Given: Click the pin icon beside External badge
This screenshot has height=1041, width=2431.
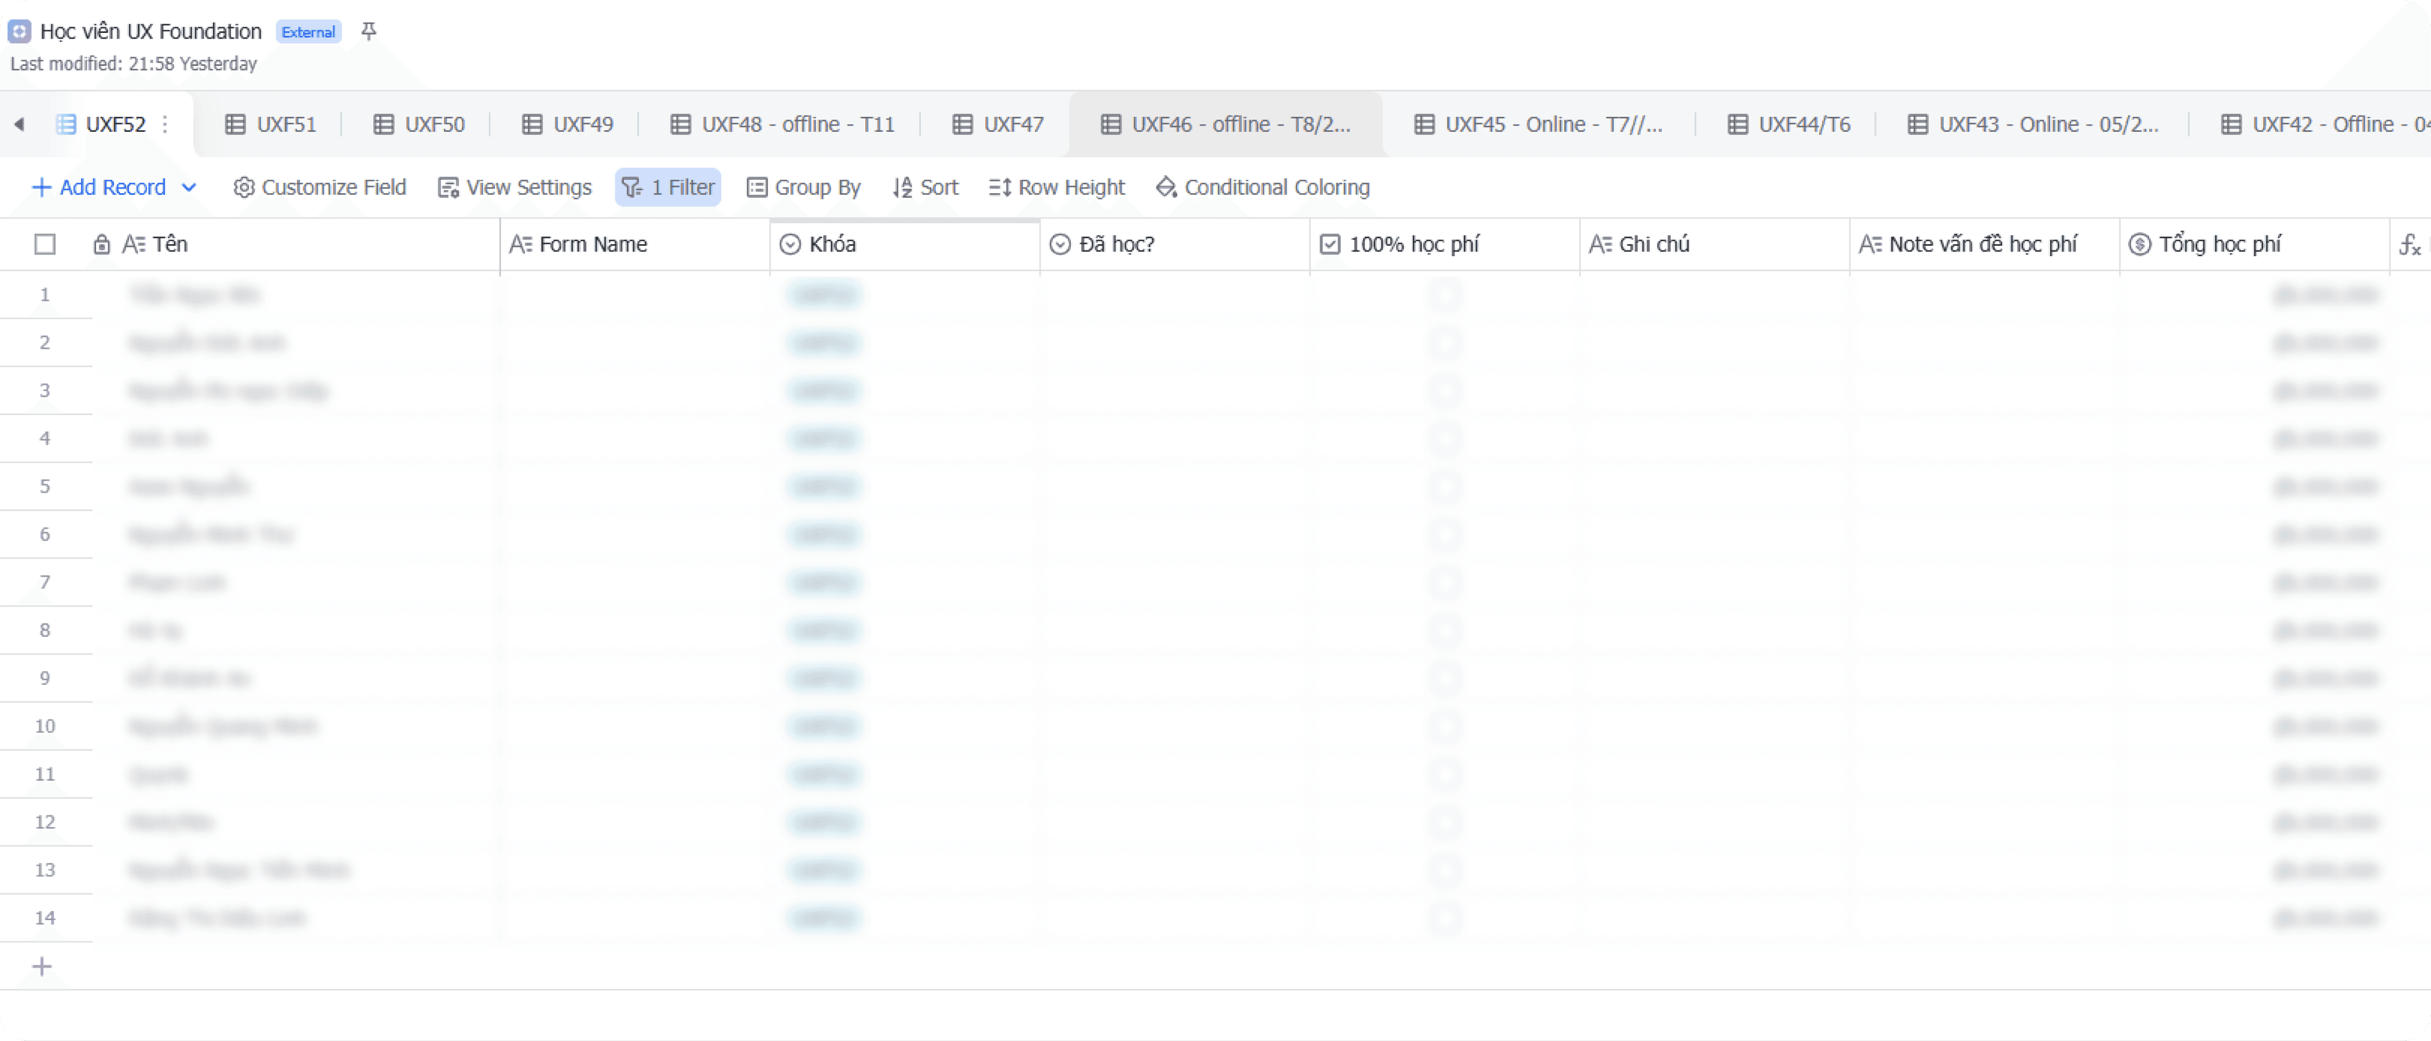Looking at the screenshot, I should tap(369, 32).
